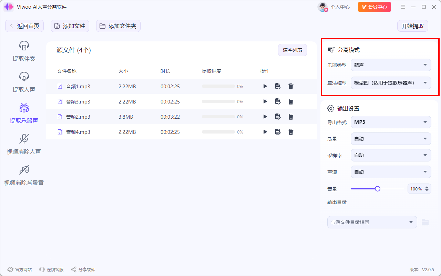
Task: Click the volume percentage stepper arrows
Action: (x=427, y=189)
